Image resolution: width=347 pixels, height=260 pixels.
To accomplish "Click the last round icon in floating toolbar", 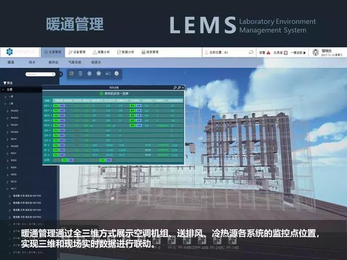I will click(x=116, y=73).
